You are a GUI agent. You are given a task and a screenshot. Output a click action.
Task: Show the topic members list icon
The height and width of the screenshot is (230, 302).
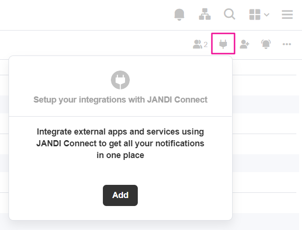197,44
